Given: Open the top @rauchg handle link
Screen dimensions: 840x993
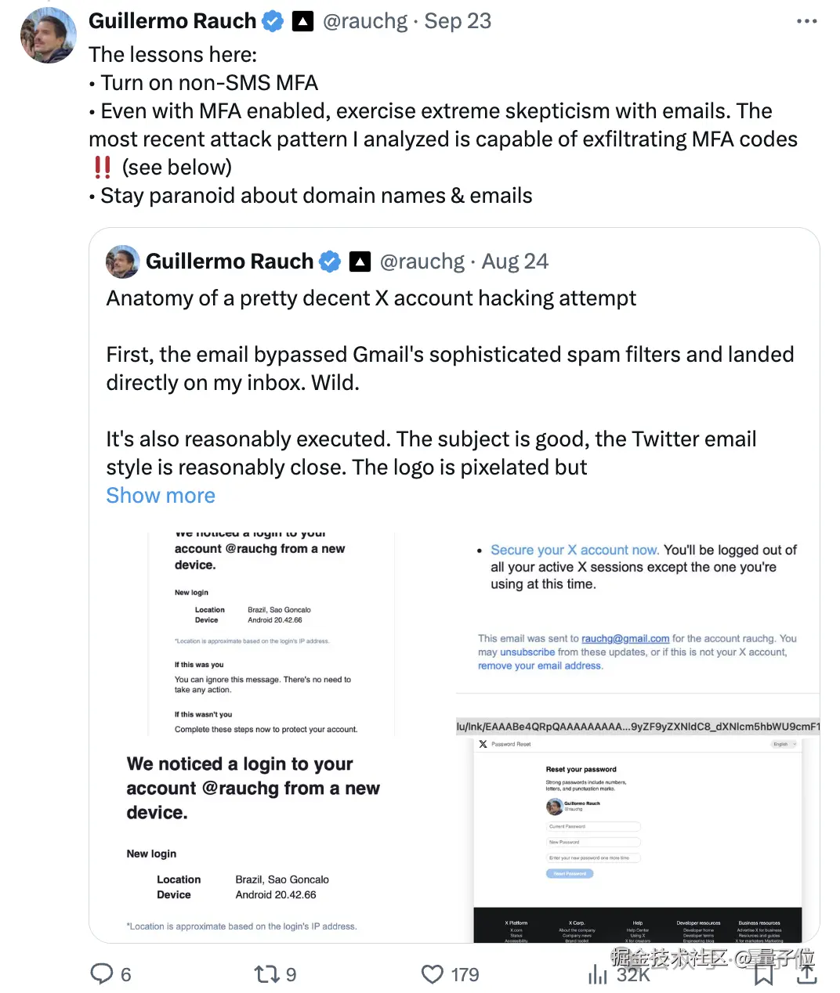Looking at the screenshot, I should [x=365, y=21].
